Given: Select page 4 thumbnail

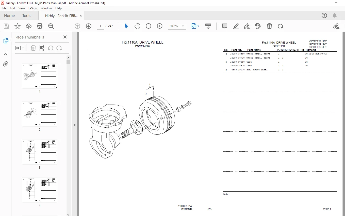Looking at the screenshot, I should tap(40, 190).
